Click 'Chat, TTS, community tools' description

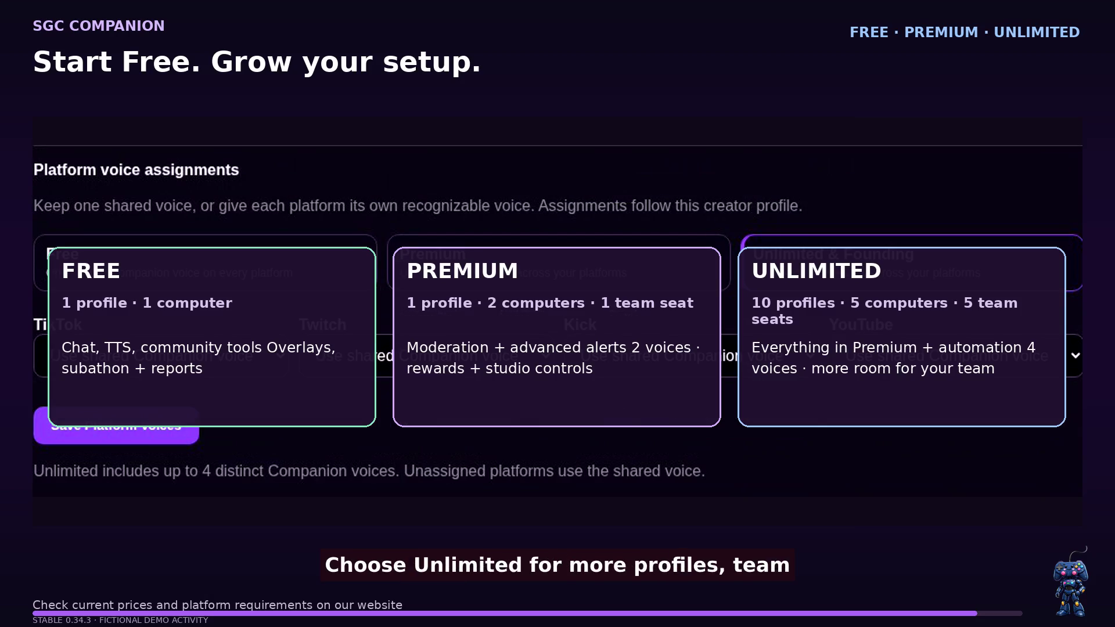coord(199,358)
